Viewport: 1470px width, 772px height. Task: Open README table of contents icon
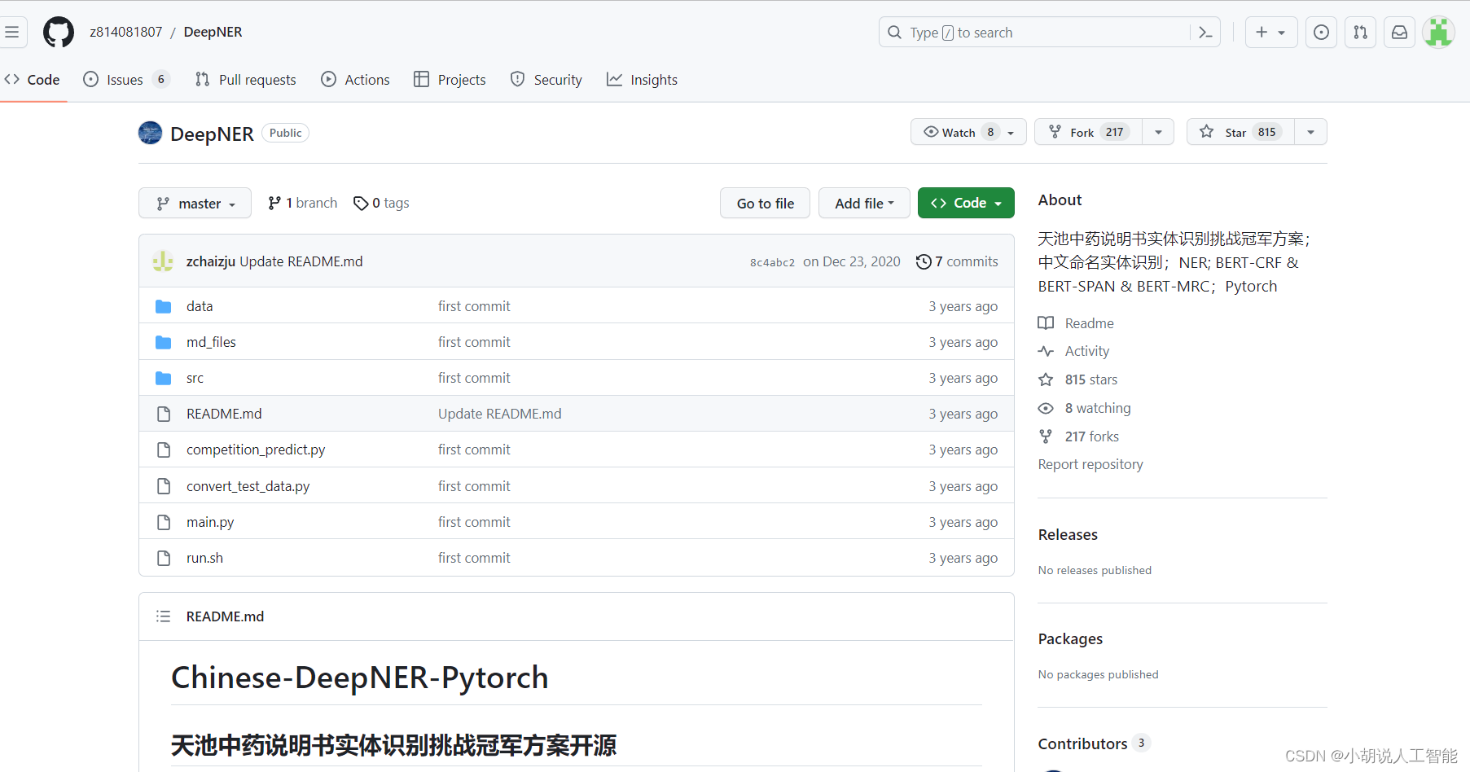(x=163, y=616)
